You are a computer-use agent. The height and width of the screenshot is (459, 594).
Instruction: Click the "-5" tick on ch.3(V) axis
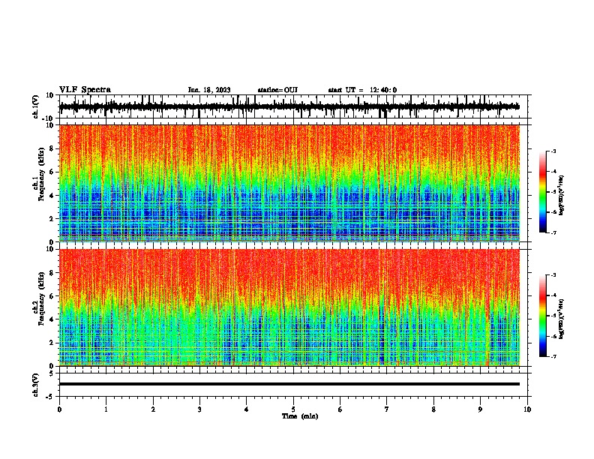tap(50, 397)
